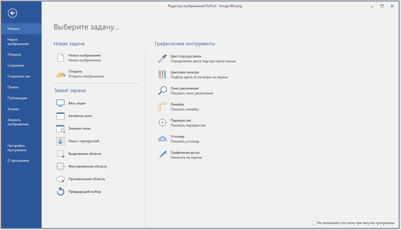This screenshot has width=401, height=230.
Task: Open the "Сохранить как" sidebar menu item
Action: (x=19, y=76)
